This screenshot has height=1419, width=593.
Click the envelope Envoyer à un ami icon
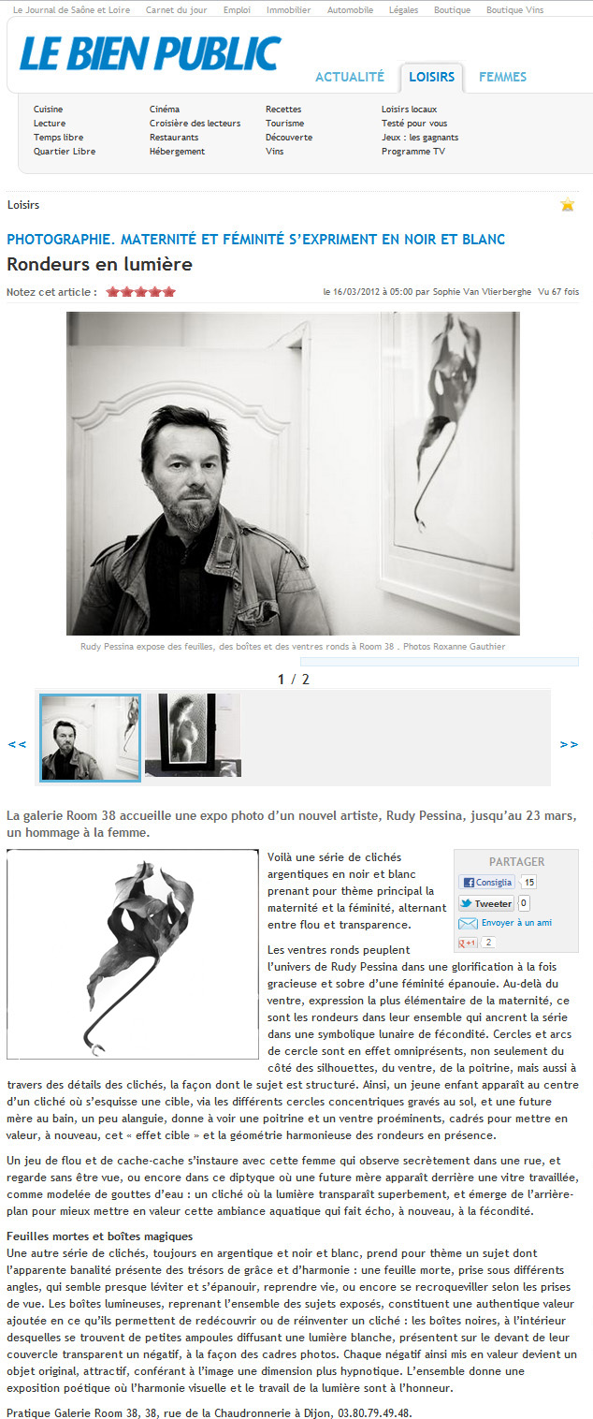468,923
